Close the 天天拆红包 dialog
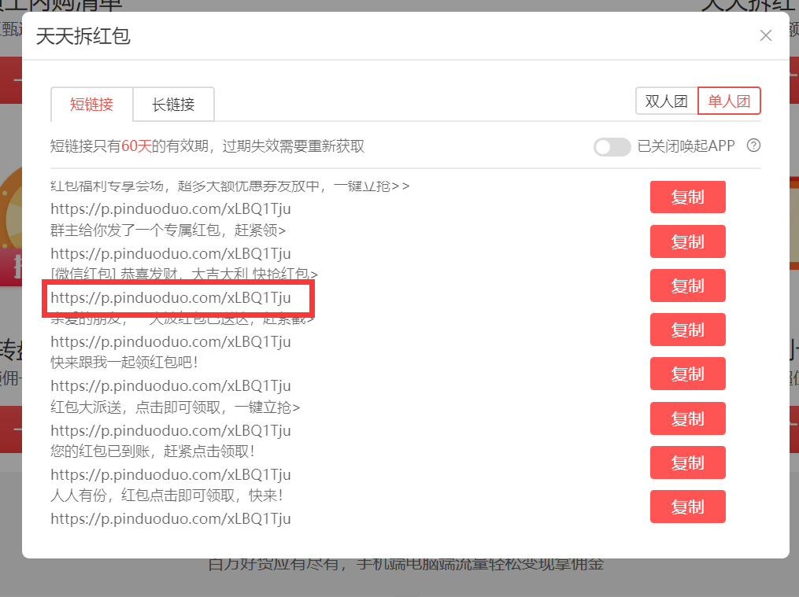This screenshot has width=799, height=597. 765,35
